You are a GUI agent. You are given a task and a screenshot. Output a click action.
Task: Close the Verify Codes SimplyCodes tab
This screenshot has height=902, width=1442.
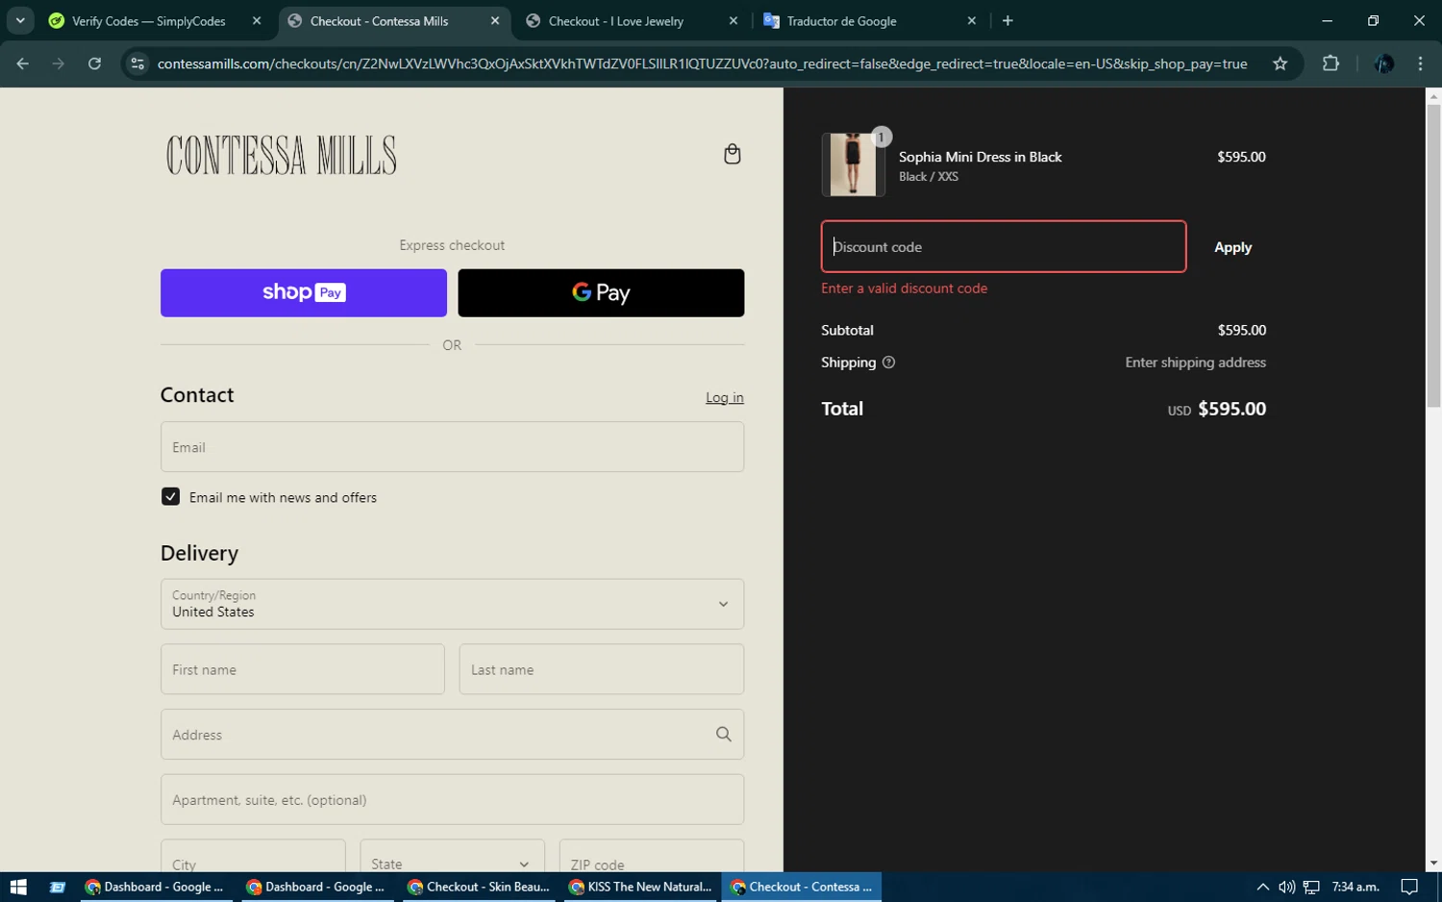(x=257, y=20)
